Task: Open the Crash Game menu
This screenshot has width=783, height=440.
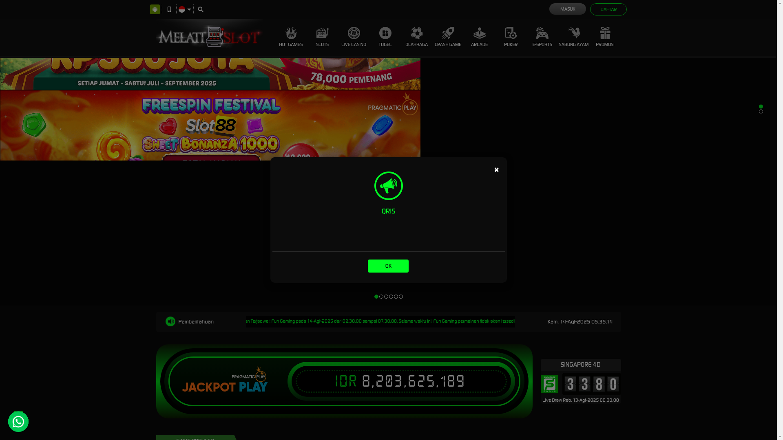Action: (448, 37)
